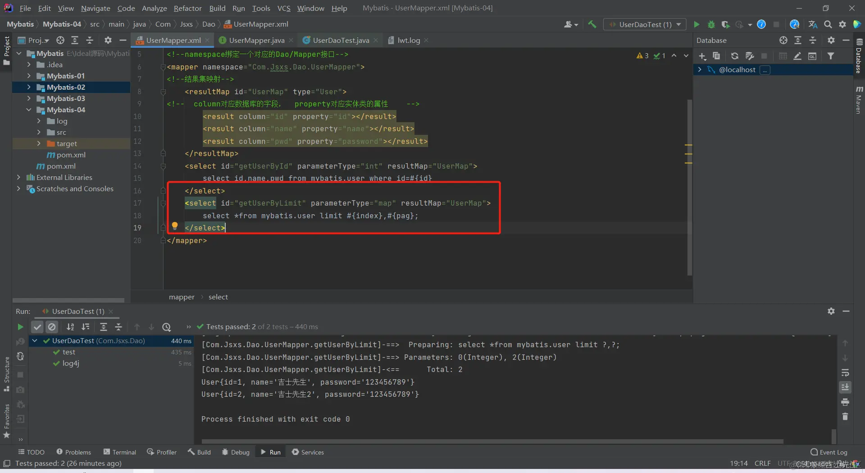Open test history clock icon

coord(167,327)
